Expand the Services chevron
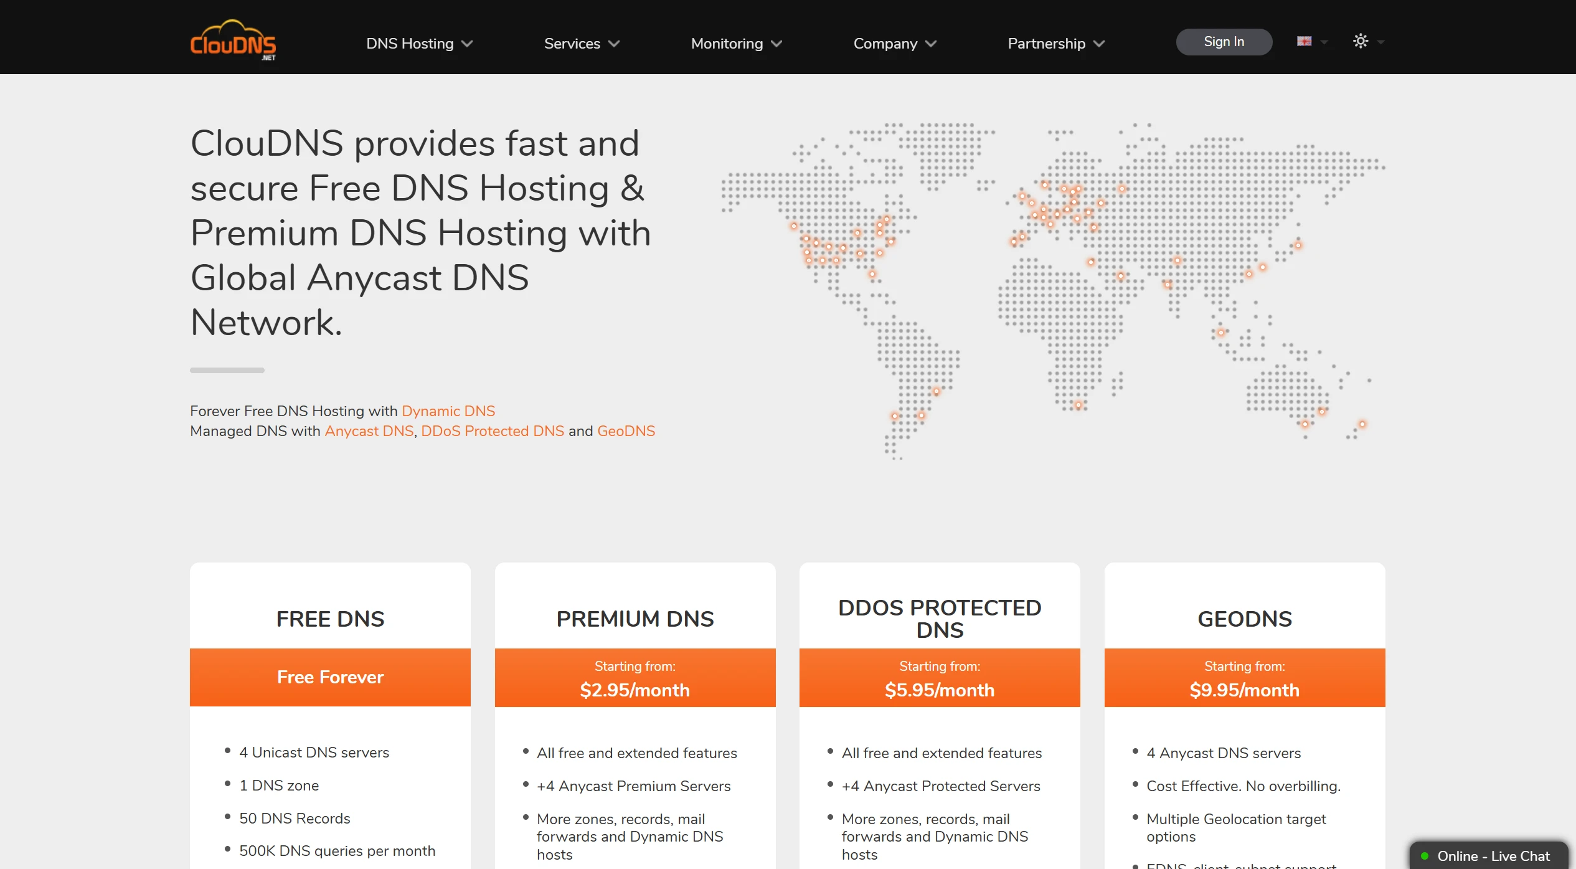Viewport: 1576px width, 869px height. (614, 44)
